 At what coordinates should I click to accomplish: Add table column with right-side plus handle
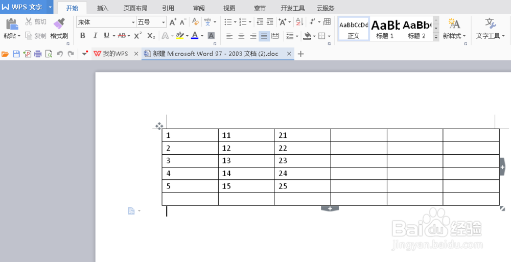[x=502, y=166]
